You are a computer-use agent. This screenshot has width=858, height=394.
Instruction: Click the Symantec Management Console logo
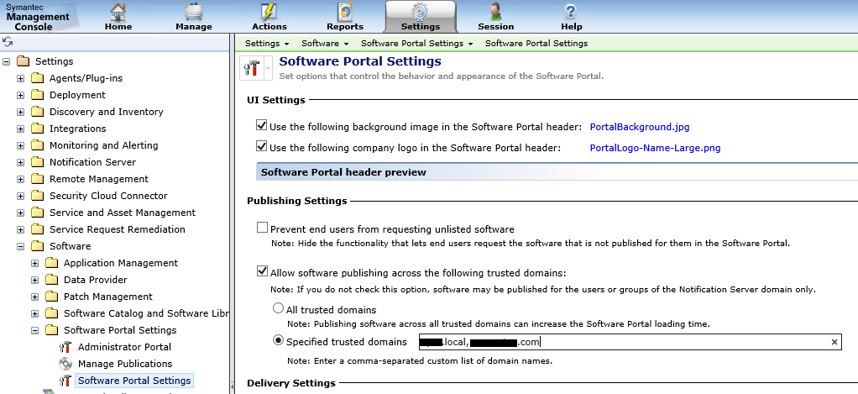tap(38, 17)
